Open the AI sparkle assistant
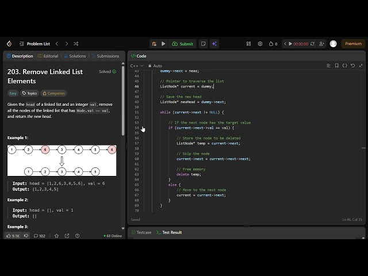The image size is (368, 276). (x=214, y=44)
